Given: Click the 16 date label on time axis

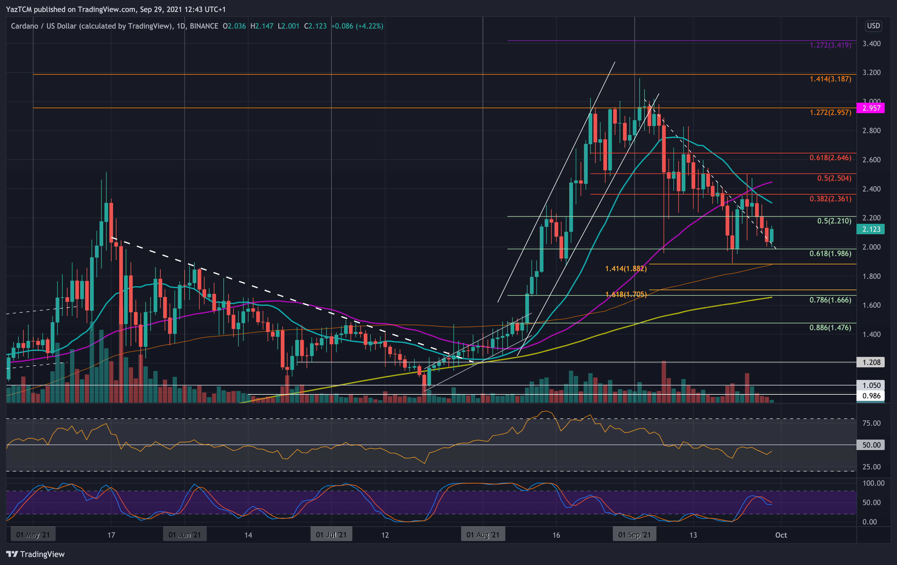Looking at the screenshot, I should point(556,535).
